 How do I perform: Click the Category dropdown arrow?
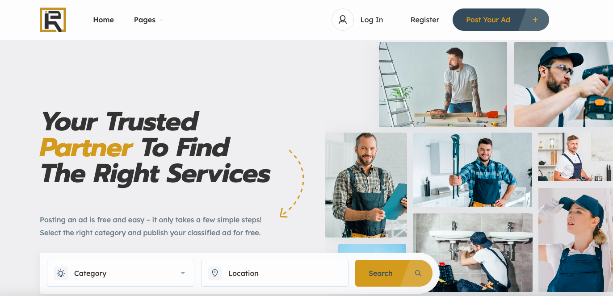(x=183, y=273)
